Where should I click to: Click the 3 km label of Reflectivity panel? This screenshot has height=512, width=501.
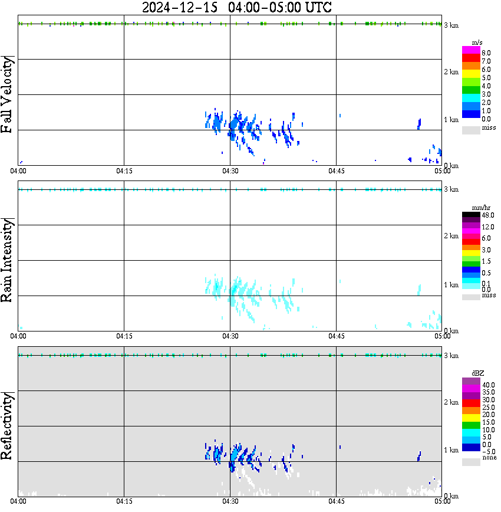[x=451, y=356]
